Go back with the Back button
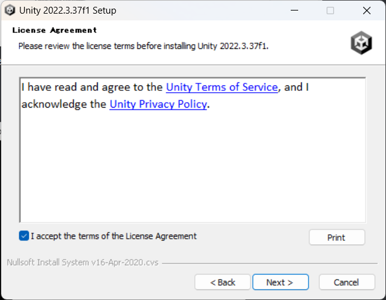This screenshot has width=386, height=300. pyautogui.click(x=223, y=282)
